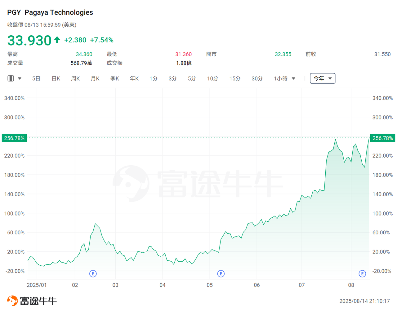397x313 pixels.
Task: Click the green up arrow beside 33.930
Action: point(56,40)
